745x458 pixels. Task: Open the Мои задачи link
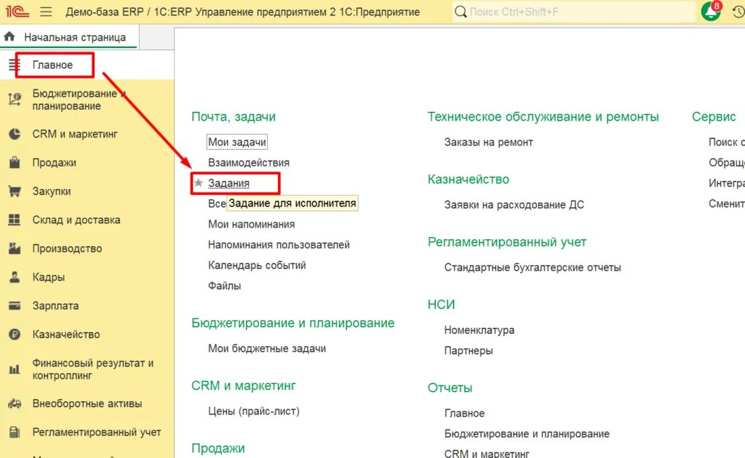click(237, 142)
